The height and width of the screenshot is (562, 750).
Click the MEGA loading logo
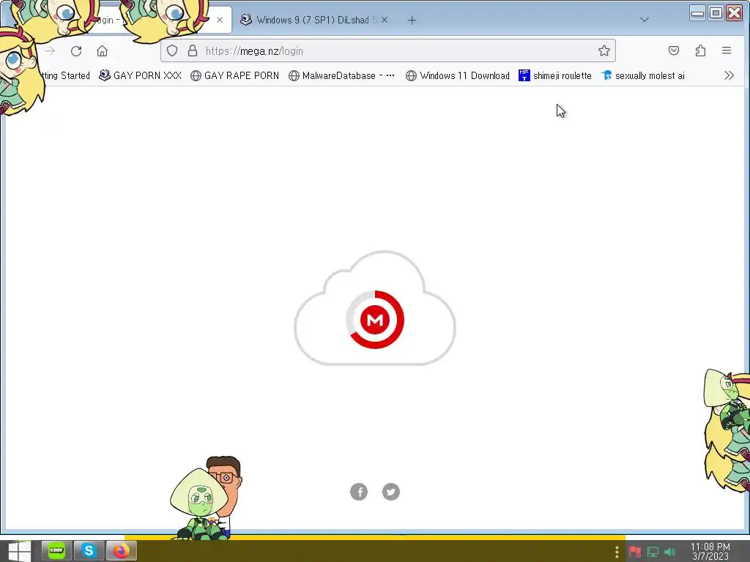tap(375, 319)
